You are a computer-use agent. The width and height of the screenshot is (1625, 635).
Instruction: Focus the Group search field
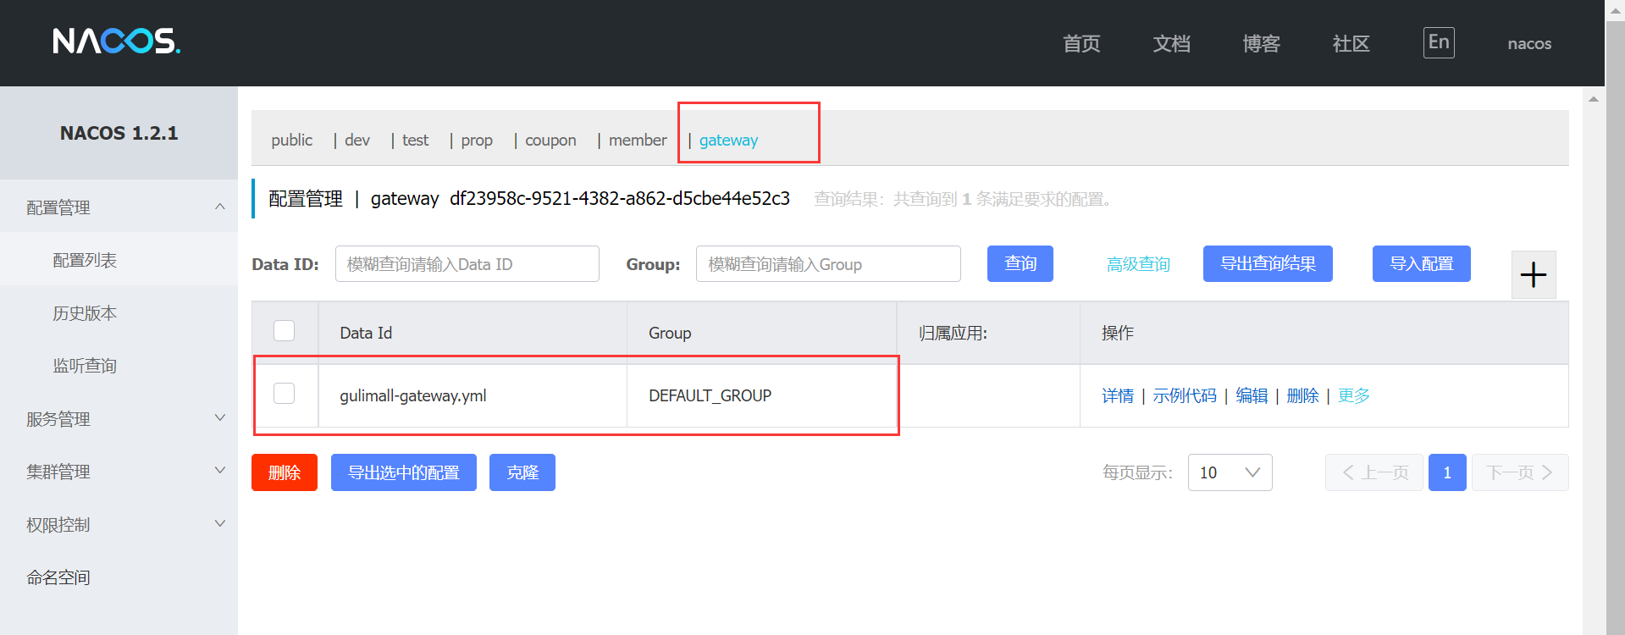[x=828, y=264]
